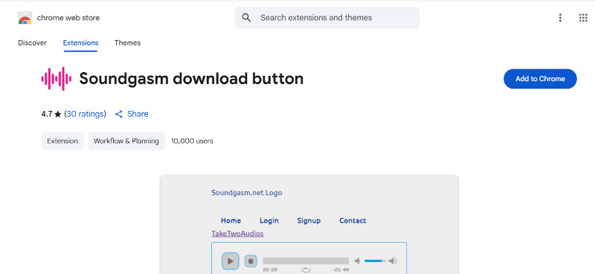This screenshot has width=595, height=274.
Task: Click the Add to Chrome button
Action: click(540, 79)
